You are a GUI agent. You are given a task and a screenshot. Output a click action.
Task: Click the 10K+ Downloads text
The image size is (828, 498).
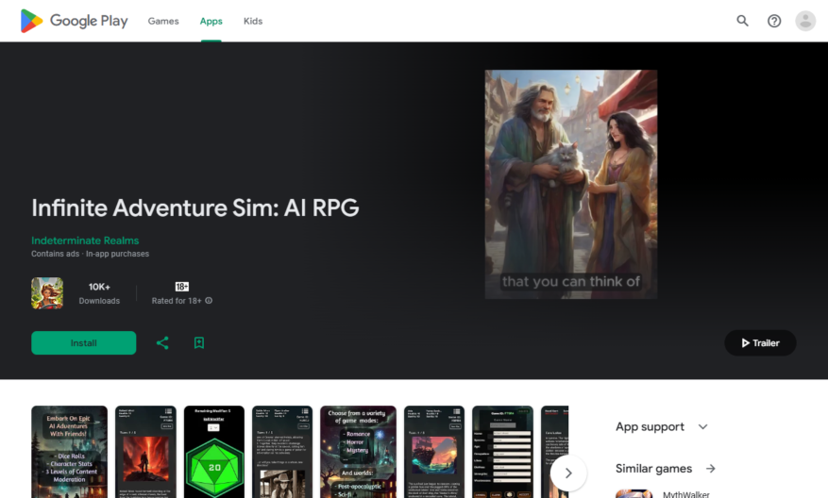click(99, 293)
